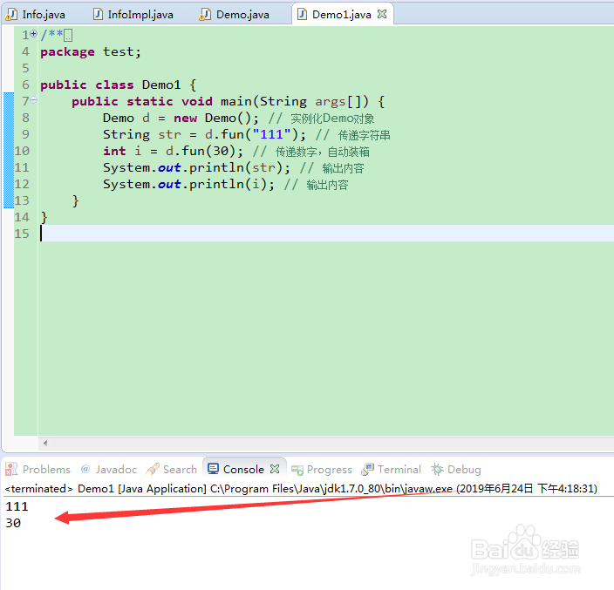
Task: Click the folded comment placeholder box on line 1
Action: 68,36
